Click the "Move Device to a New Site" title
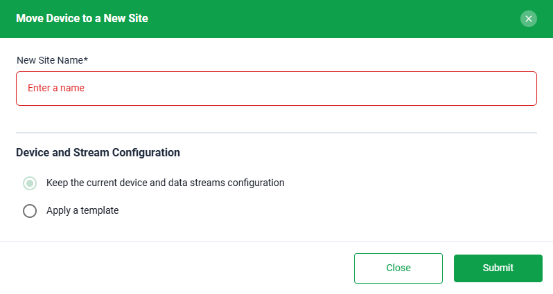This screenshot has height=294, width=553. (82, 18)
